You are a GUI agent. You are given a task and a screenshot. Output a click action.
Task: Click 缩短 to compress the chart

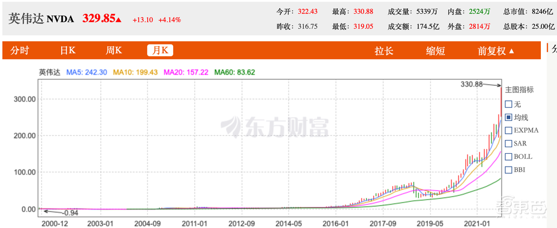[x=436, y=51]
